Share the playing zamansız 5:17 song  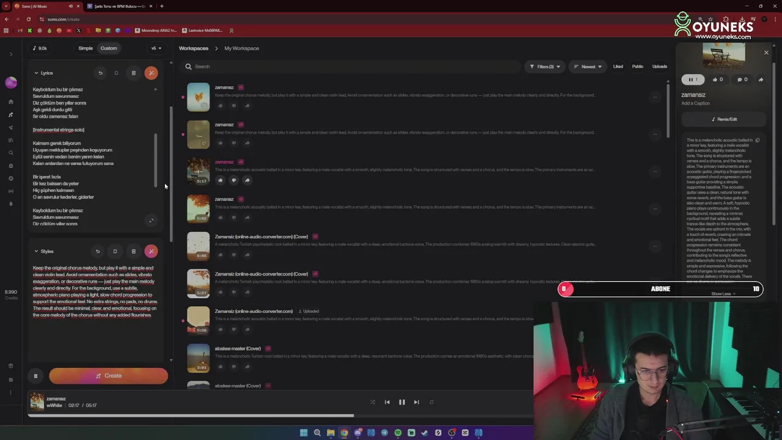[247, 180]
